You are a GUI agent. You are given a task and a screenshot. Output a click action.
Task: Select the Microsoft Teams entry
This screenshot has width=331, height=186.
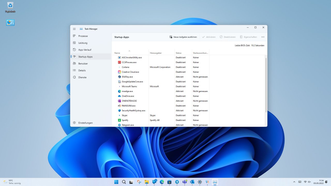161,86
